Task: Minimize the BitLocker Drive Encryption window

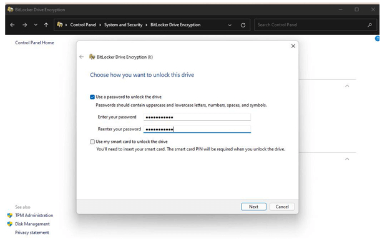Action: click(341, 9)
